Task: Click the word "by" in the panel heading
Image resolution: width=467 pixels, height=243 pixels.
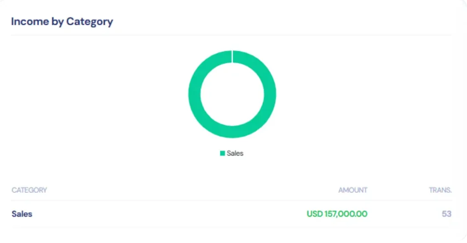Action: [57, 21]
